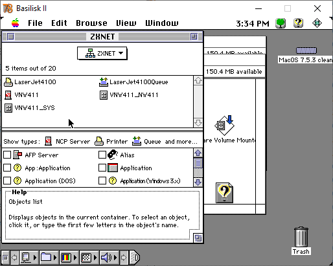
Task: Click the Control Strip monitor color depth module
Action: pos(66,258)
